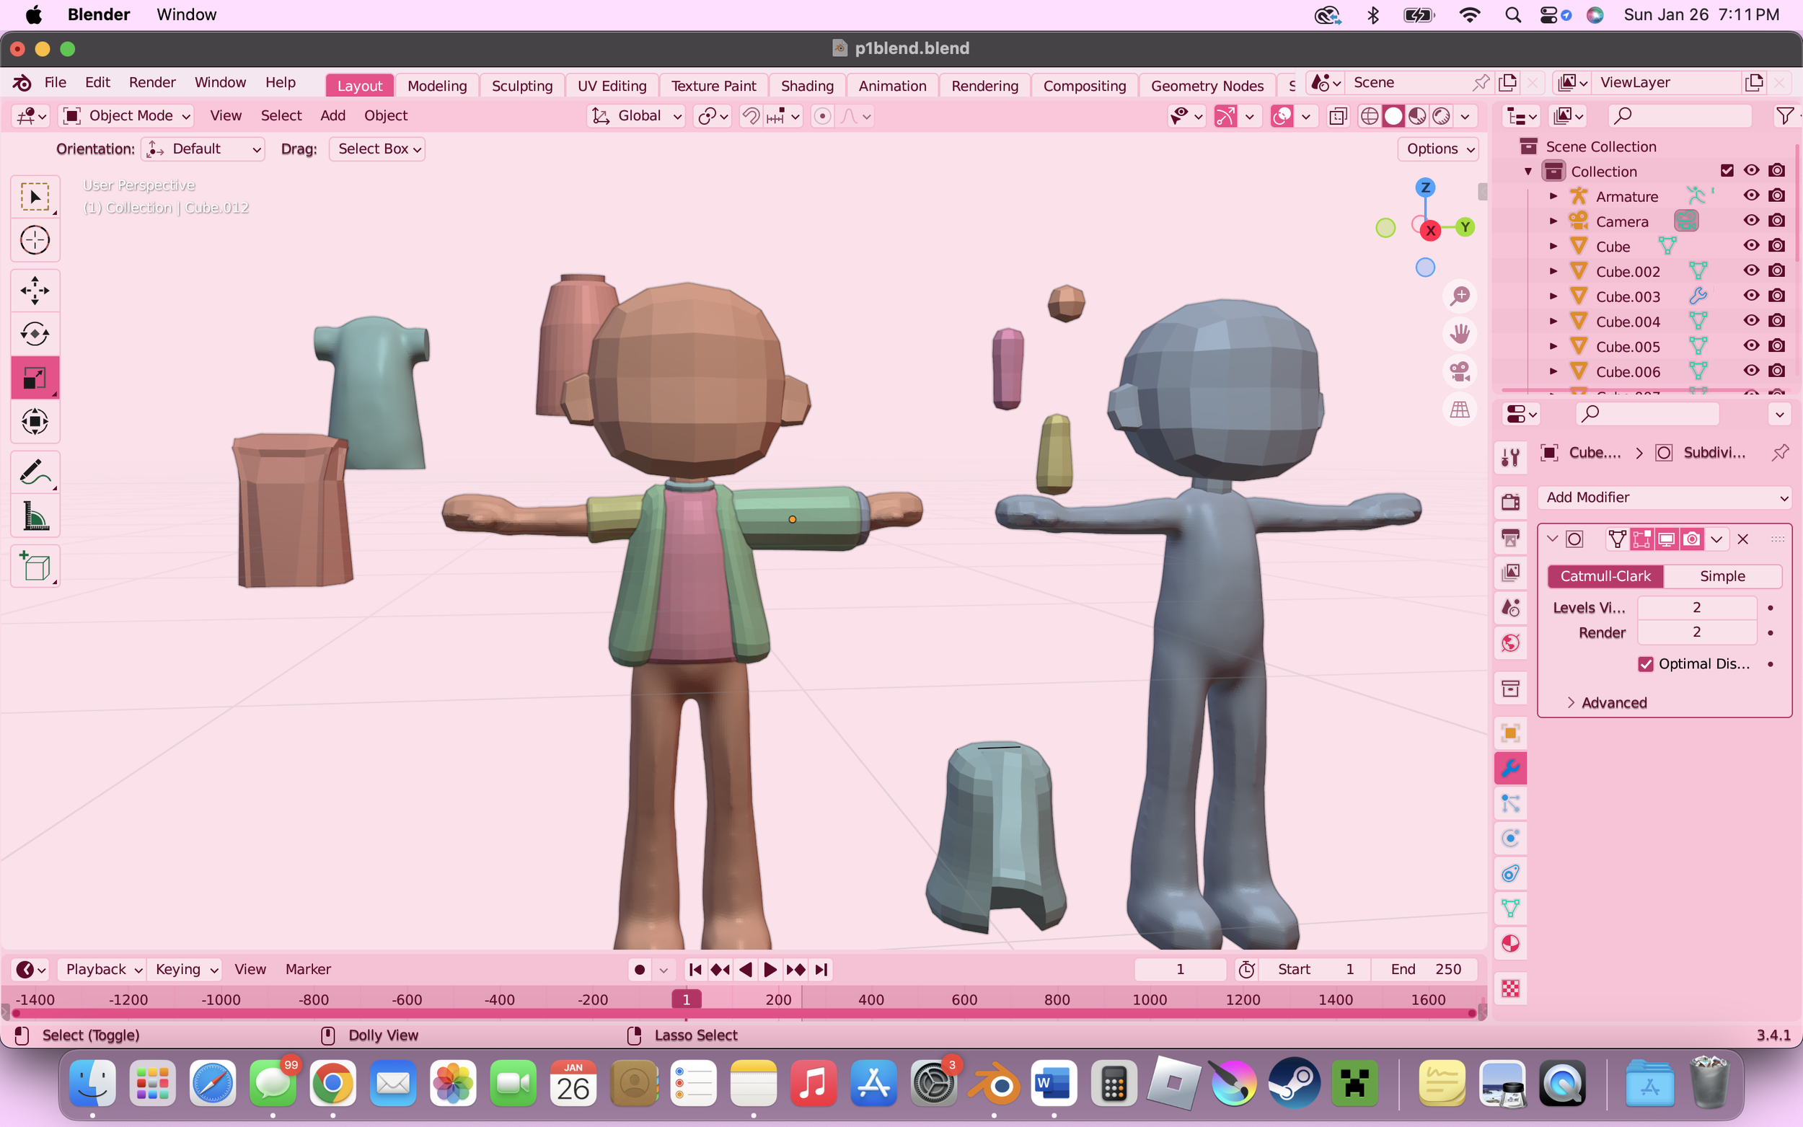Open the viewport Add menu

[x=332, y=115]
